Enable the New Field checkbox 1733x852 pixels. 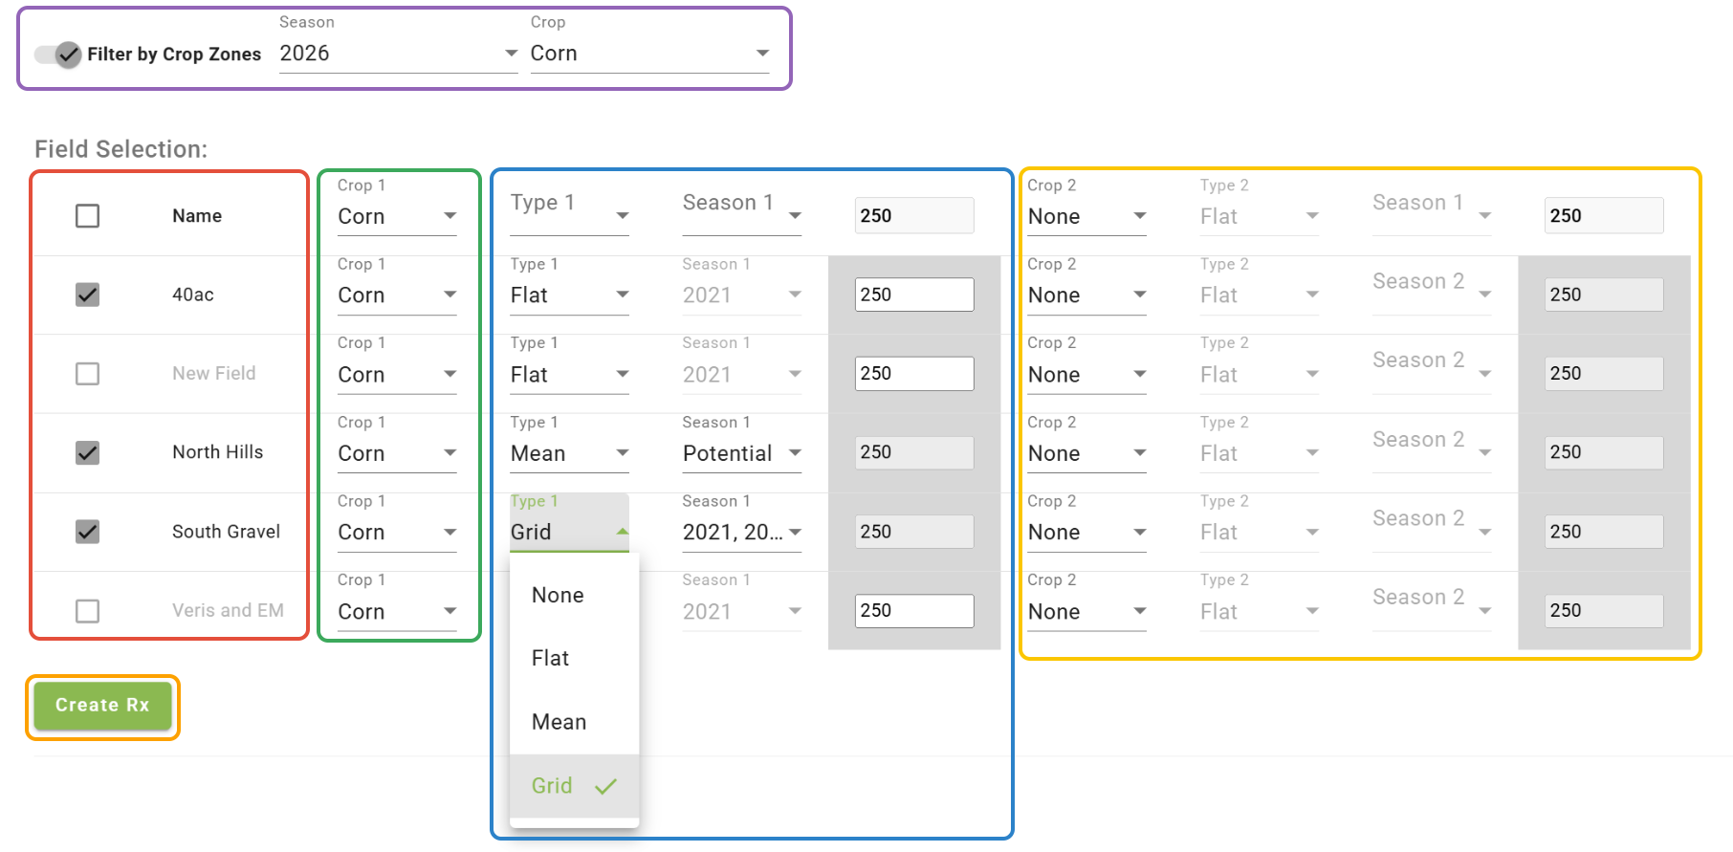pyautogui.click(x=87, y=374)
